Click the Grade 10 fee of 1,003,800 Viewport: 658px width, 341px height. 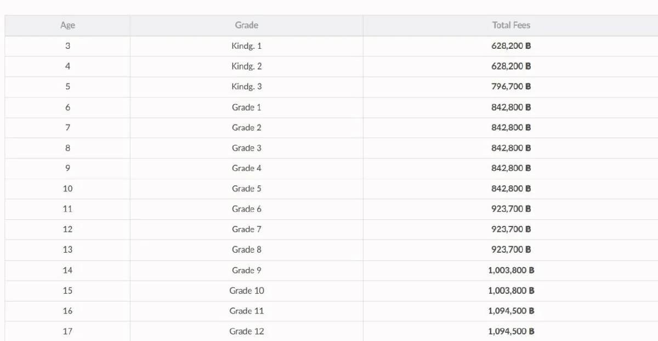pyautogui.click(x=511, y=291)
